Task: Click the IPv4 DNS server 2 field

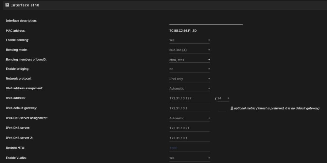Action: click(190, 138)
